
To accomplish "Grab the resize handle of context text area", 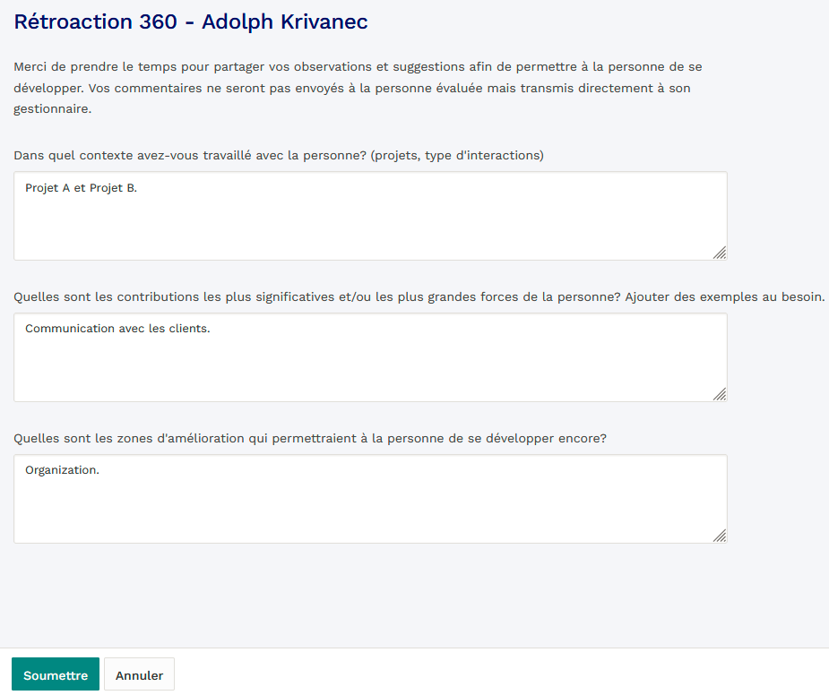I will (719, 253).
